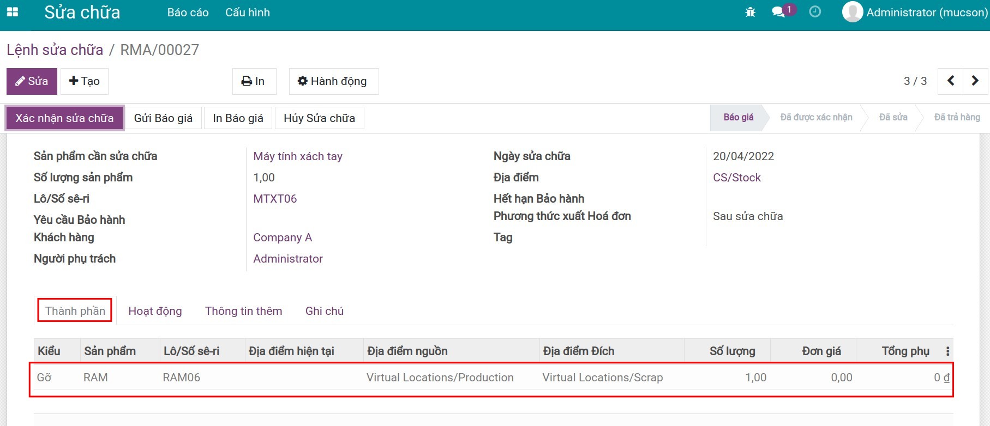This screenshot has height=426, width=990.
Task: Open the CS/Stock location link
Action: pyautogui.click(x=736, y=178)
